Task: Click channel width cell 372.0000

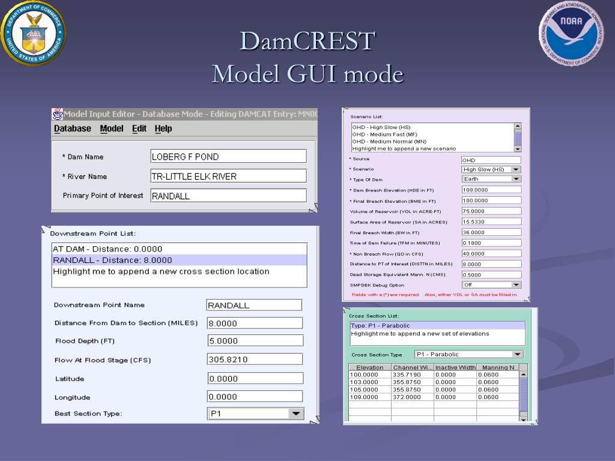Action: click(x=413, y=397)
